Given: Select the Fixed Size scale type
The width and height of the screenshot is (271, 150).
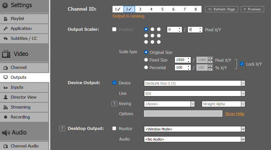Looking at the screenshot, I should (146, 60).
